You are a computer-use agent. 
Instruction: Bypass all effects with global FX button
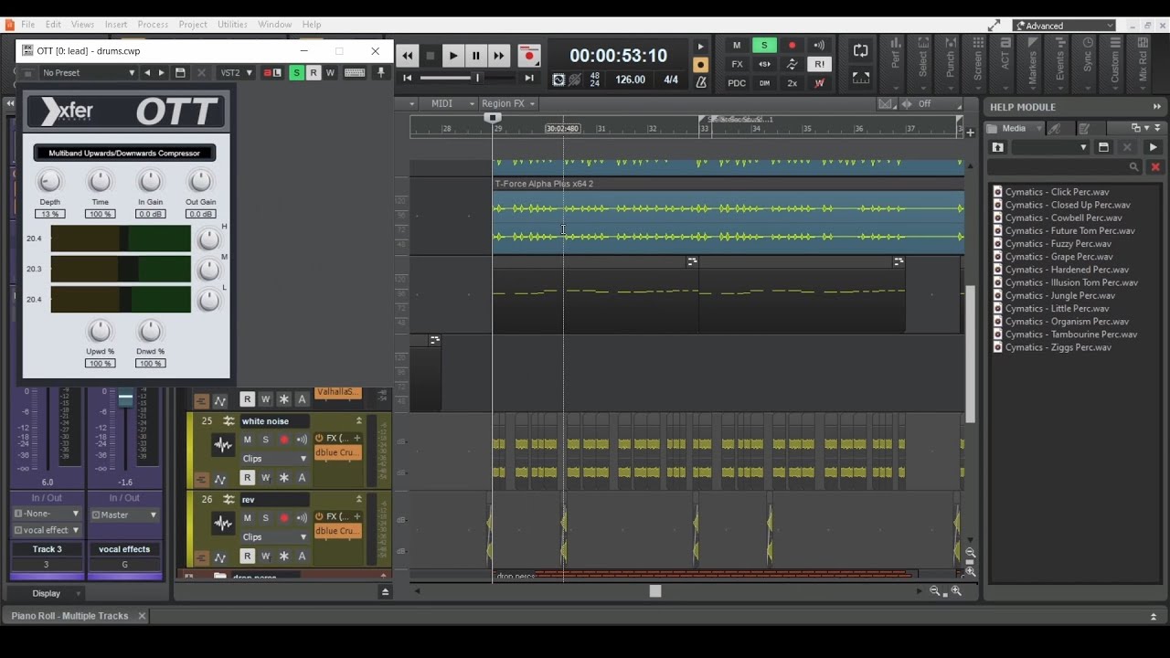(737, 64)
